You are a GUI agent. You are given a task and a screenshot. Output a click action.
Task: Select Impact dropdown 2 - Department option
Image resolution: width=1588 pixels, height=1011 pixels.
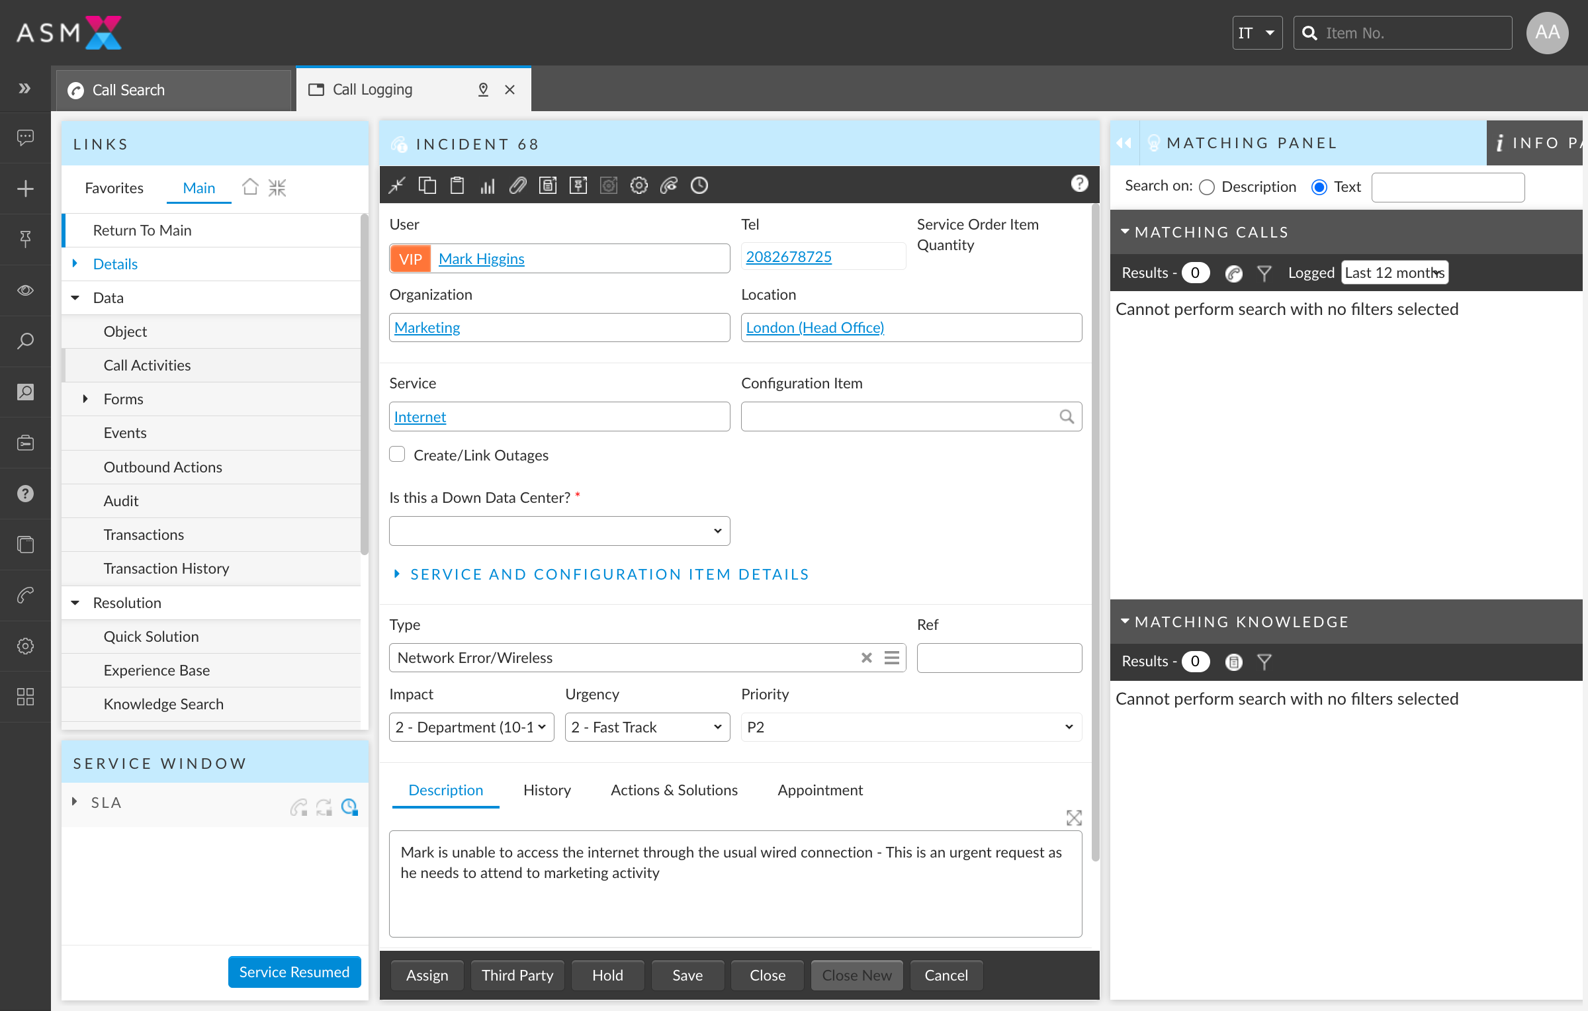pyautogui.click(x=470, y=726)
